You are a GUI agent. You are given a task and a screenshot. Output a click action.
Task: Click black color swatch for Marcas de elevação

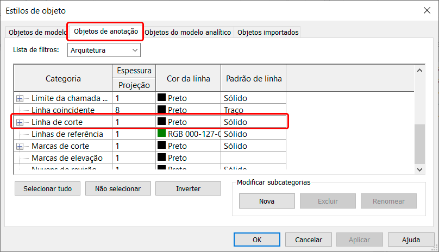pos(161,157)
